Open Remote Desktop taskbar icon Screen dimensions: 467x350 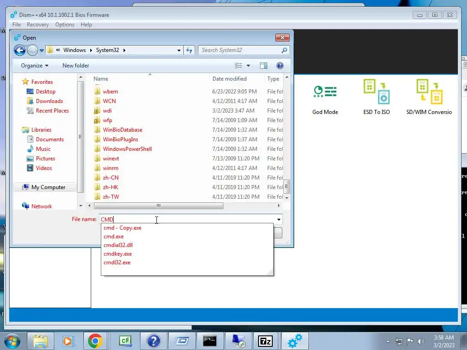click(238, 341)
